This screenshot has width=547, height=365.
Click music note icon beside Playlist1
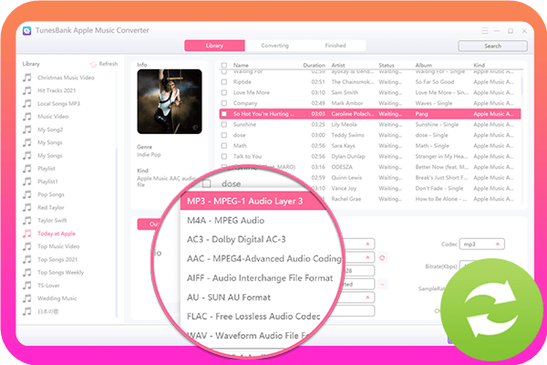[26, 182]
